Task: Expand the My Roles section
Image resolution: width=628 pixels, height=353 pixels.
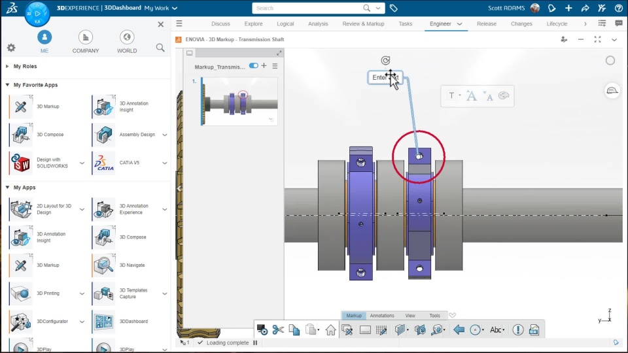Action: (7, 67)
